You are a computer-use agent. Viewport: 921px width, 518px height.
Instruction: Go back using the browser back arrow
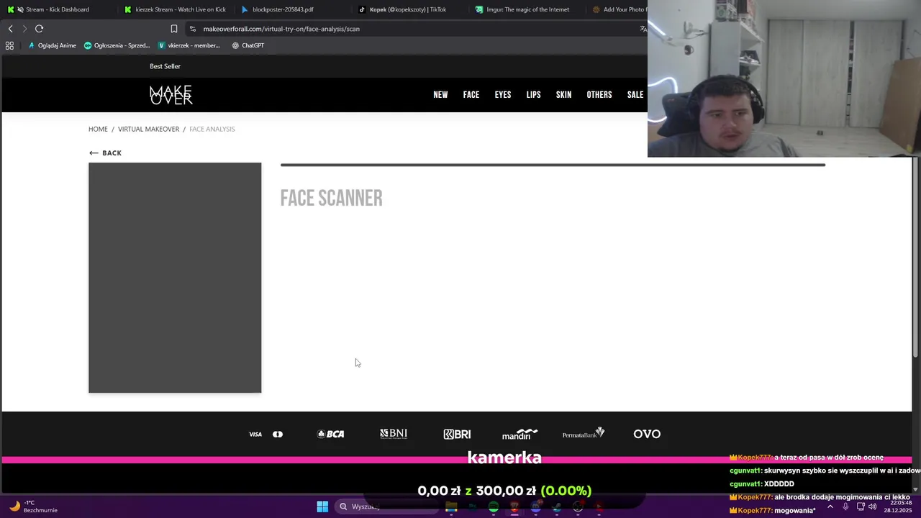click(x=10, y=29)
